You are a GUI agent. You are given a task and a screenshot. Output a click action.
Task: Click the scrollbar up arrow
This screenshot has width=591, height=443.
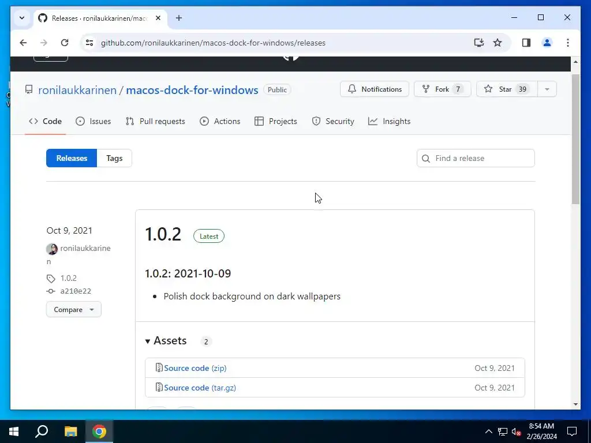[x=575, y=62]
